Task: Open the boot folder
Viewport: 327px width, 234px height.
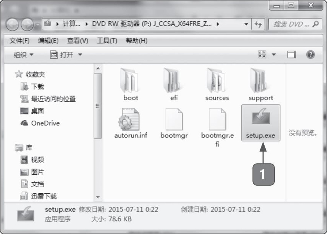Action: 130,84
